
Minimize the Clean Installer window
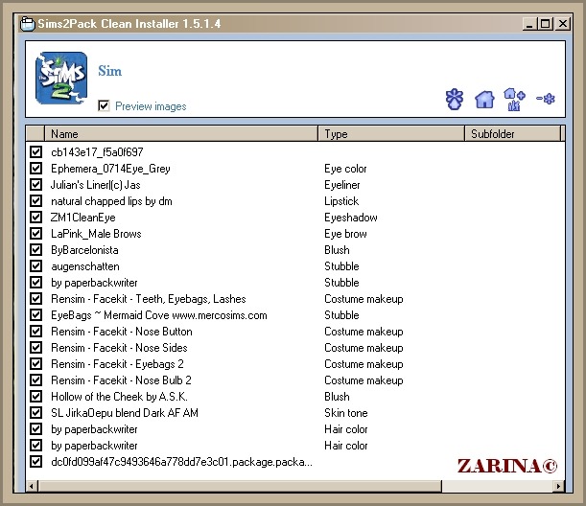click(x=529, y=24)
